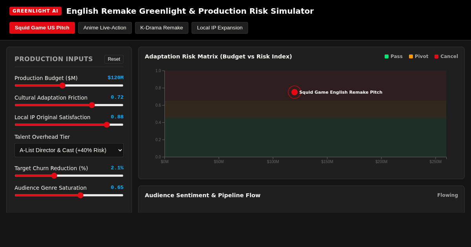The image size is (471, 247).
Task: Set the Cultural Adaptation Friction slider
Action: coord(69,105)
